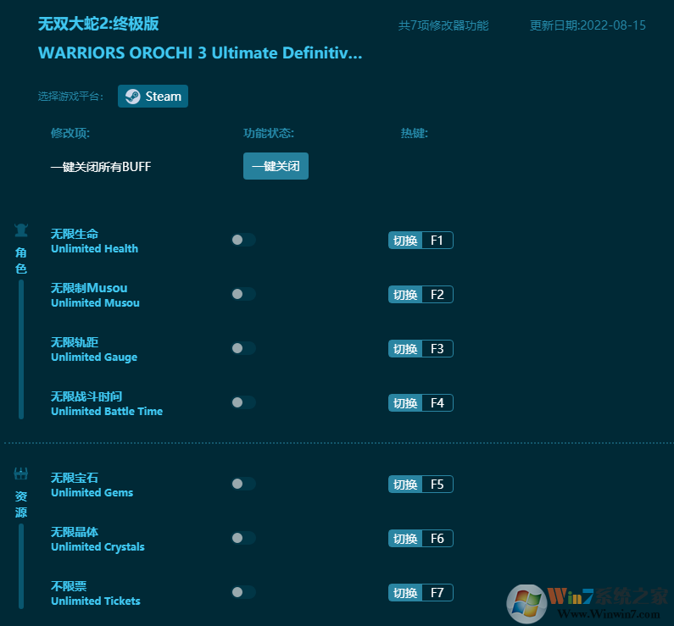This screenshot has height=626, width=674.
Task: Click the 一键关闭 button
Action: [276, 166]
